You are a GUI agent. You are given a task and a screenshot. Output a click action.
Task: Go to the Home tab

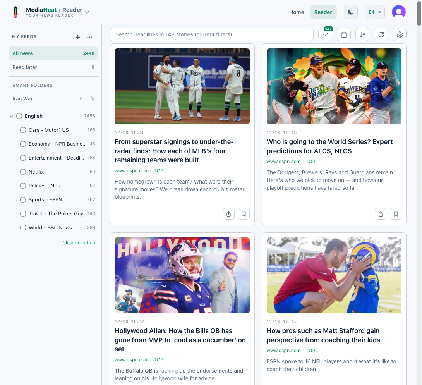[x=296, y=12]
